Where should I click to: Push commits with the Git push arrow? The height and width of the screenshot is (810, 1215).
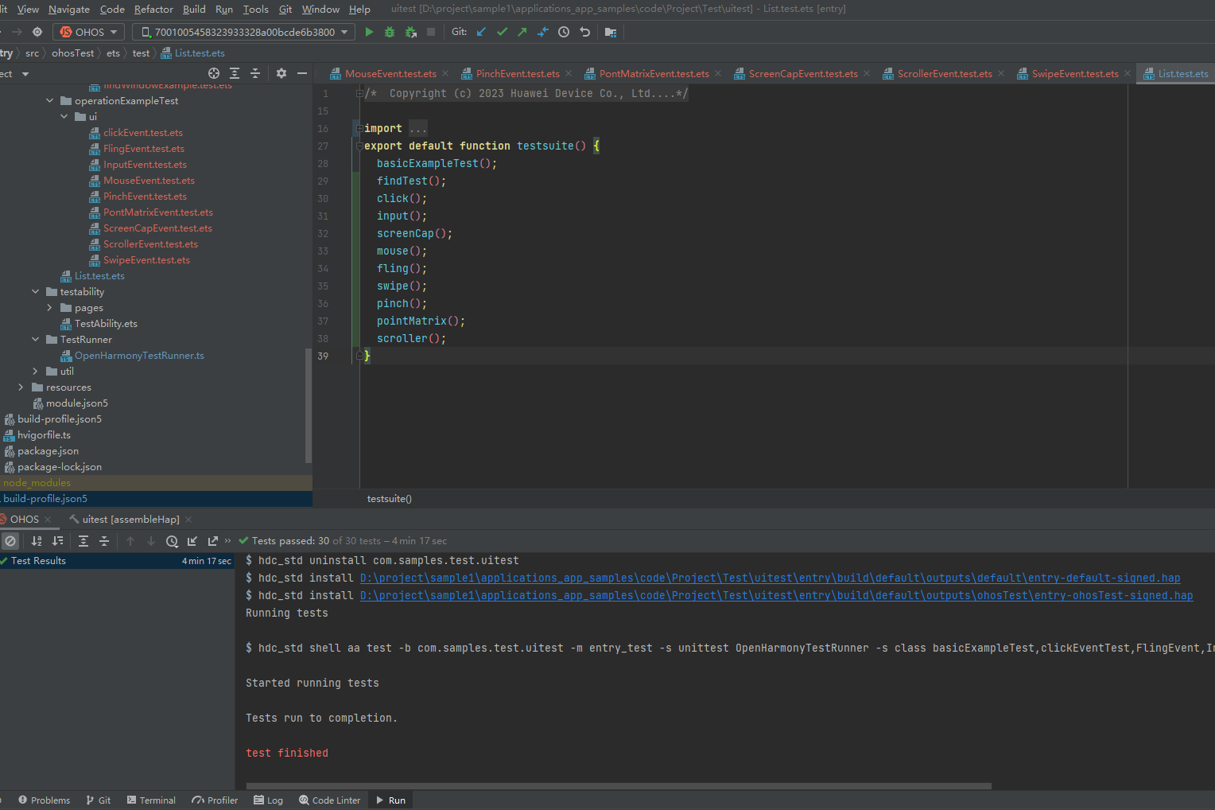(522, 32)
